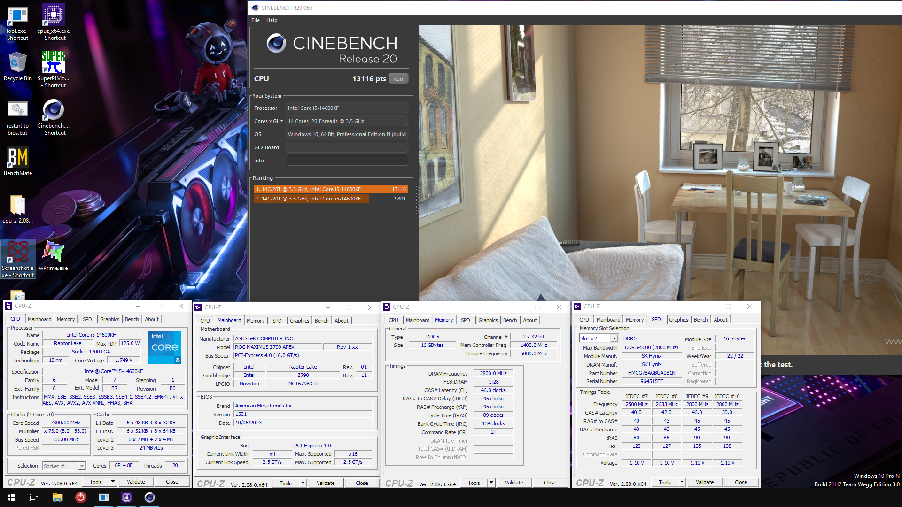Click the Core Voltage 1.749 V value
The height and width of the screenshot is (507, 902).
(x=124, y=361)
